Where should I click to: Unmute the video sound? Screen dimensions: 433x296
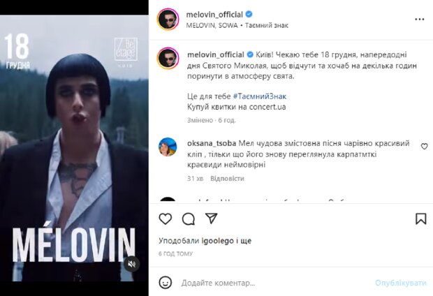[132, 264]
